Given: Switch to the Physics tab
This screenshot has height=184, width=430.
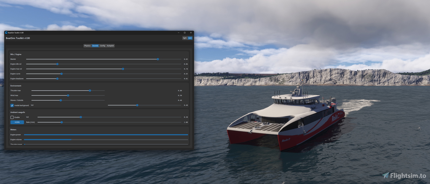Looking at the screenshot, I should click(x=87, y=45).
